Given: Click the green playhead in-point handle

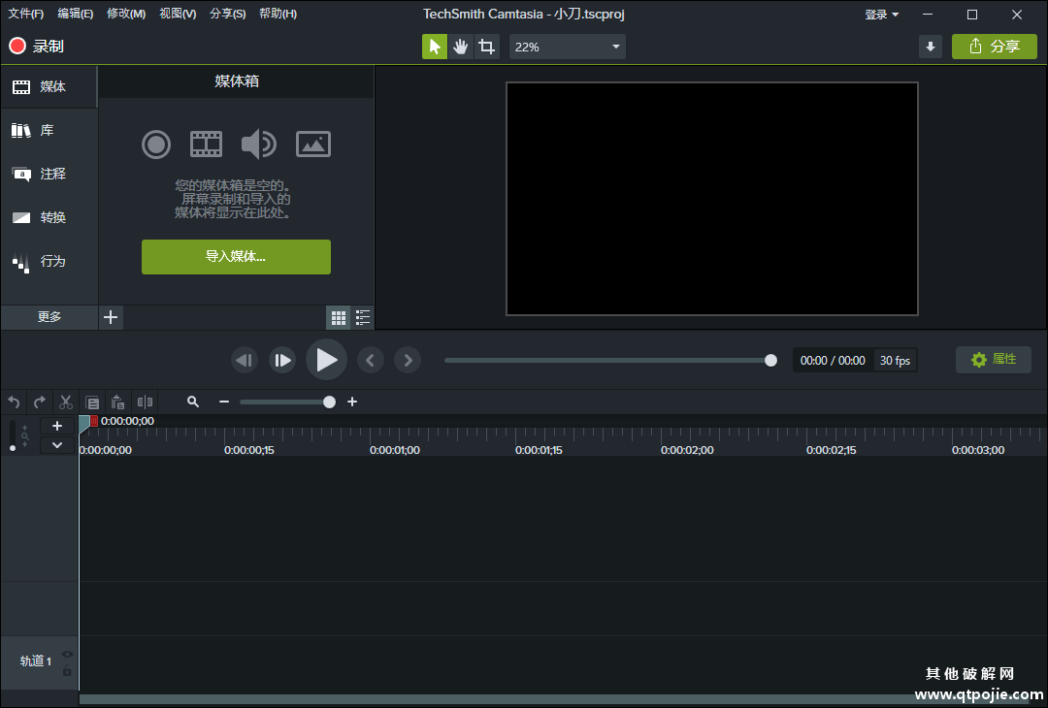Looking at the screenshot, I should point(84,422).
